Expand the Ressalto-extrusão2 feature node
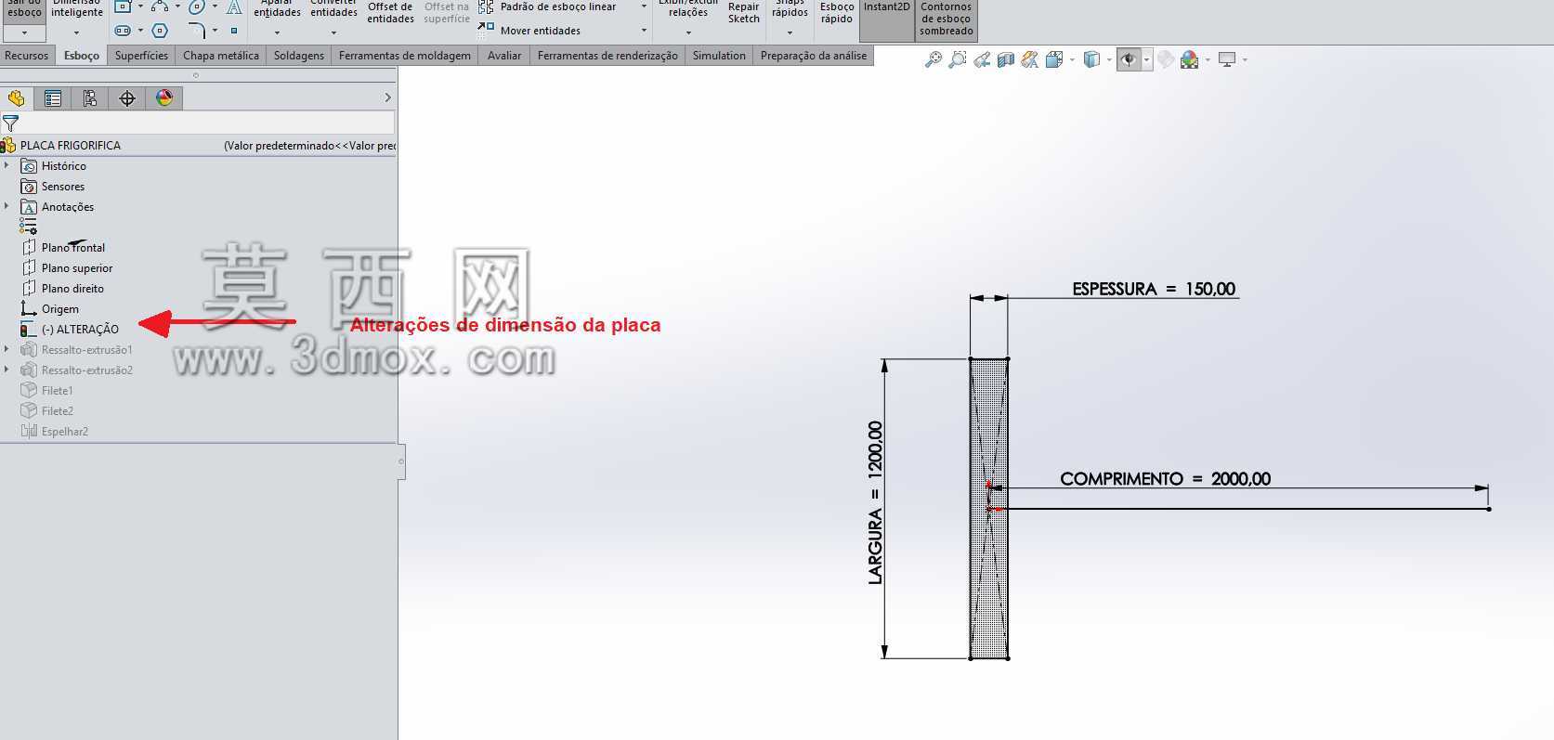Viewport: 1554px width, 740px height. (7, 370)
